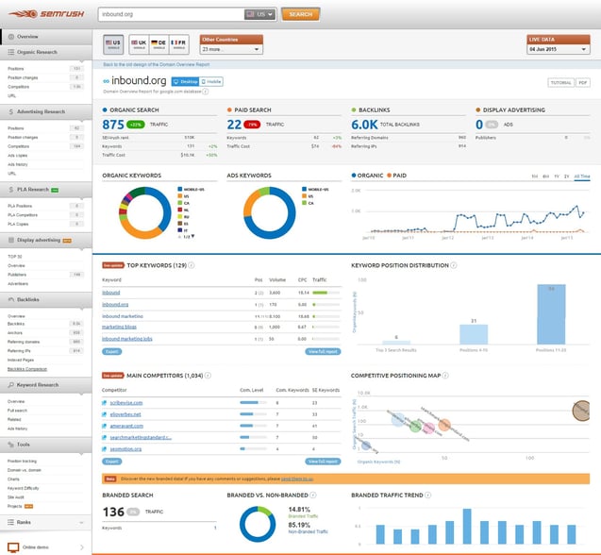Select the UK database button
This screenshot has width=601, height=555.
point(139,44)
